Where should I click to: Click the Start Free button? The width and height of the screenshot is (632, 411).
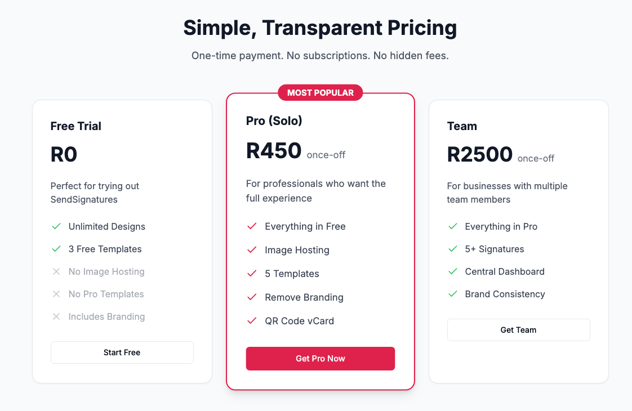(x=122, y=352)
